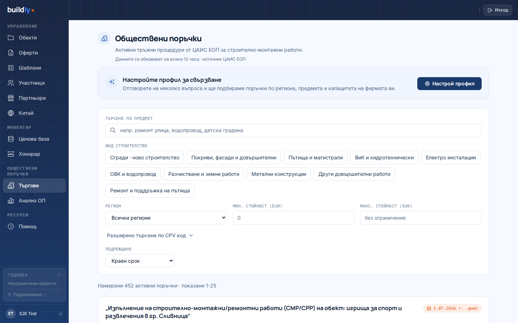
Task: Open the Анализ ОП chart icon
Action: pyautogui.click(x=11, y=201)
